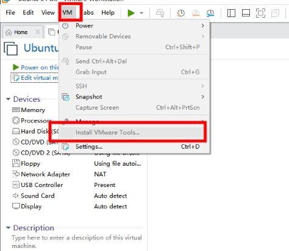Click the Display monitor icon

[x=16, y=206]
